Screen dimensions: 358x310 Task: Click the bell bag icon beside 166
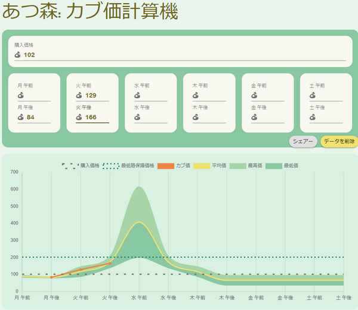[x=79, y=117]
